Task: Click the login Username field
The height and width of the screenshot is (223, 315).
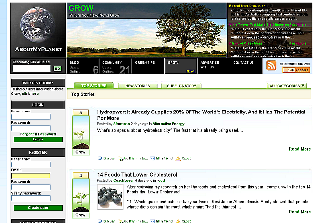Action: tap(31, 117)
